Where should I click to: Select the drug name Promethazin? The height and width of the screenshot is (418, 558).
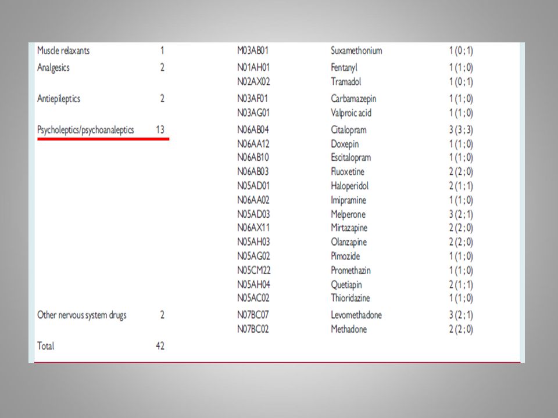pos(351,271)
